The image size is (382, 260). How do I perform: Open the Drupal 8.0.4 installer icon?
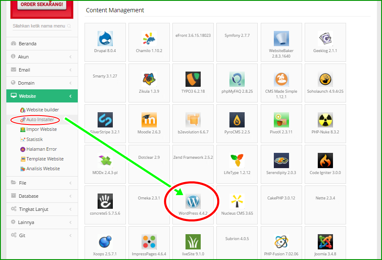(x=105, y=39)
